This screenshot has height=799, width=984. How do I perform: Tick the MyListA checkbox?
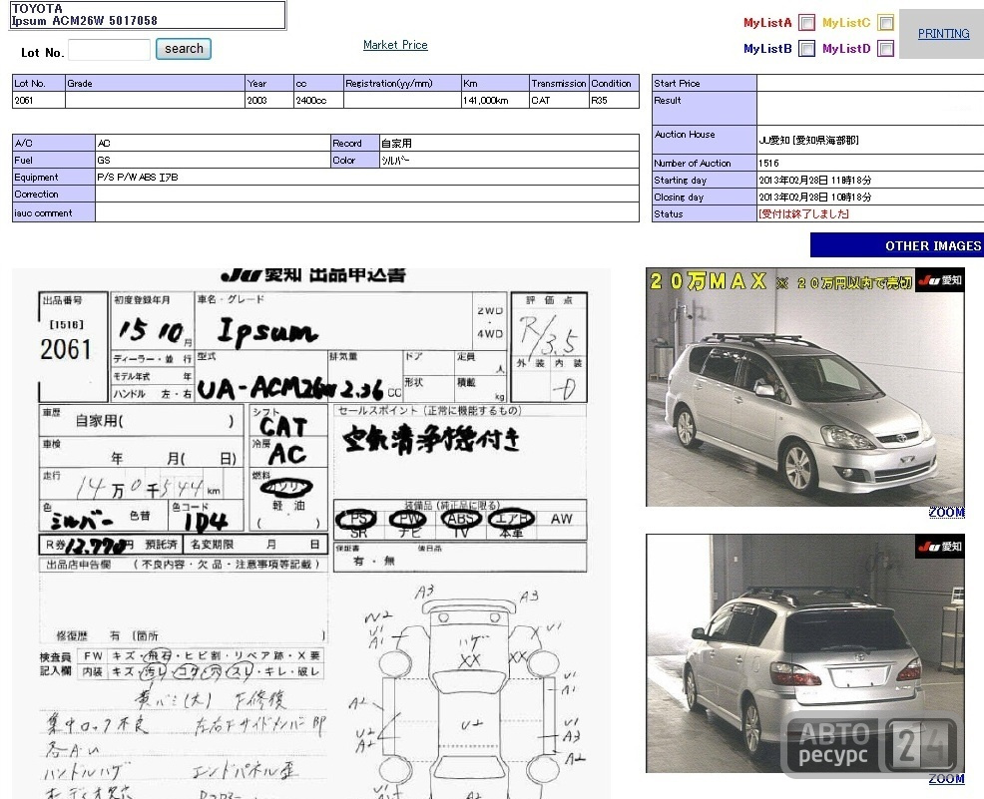806,23
